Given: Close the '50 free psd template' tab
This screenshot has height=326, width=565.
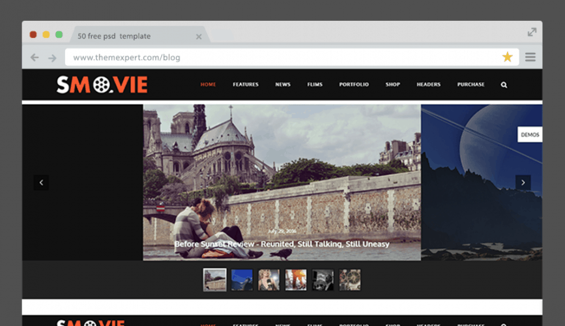Looking at the screenshot, I should coord(199,37).
